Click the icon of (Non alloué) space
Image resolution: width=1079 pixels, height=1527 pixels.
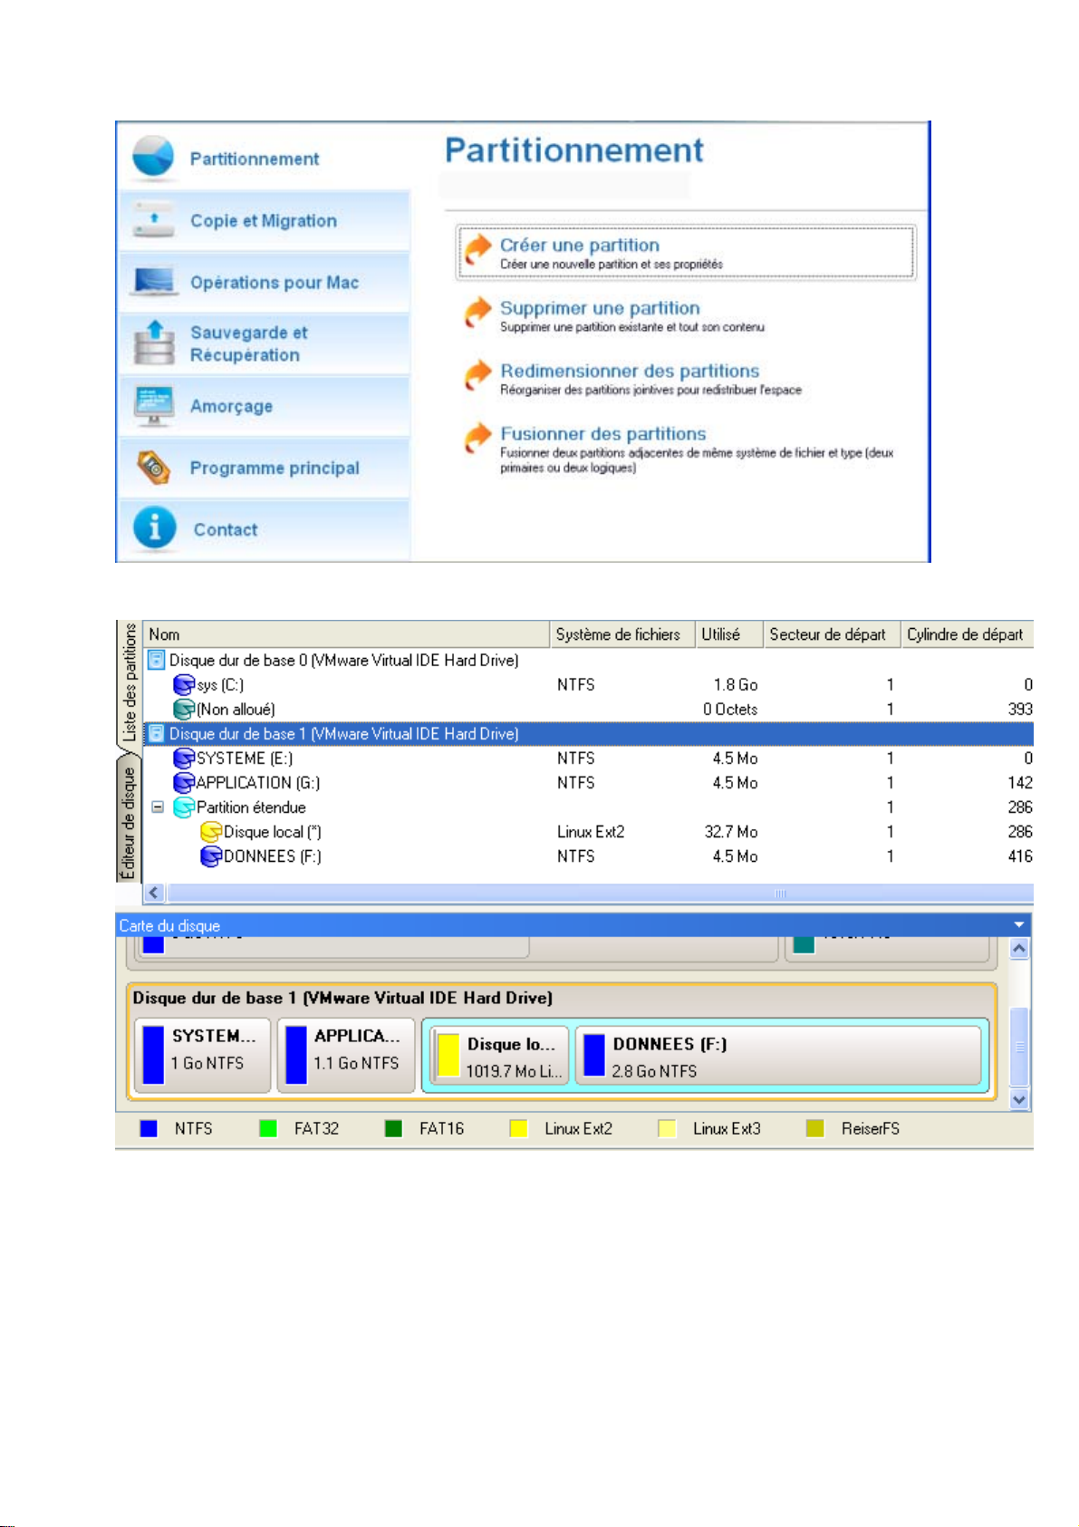184,710
